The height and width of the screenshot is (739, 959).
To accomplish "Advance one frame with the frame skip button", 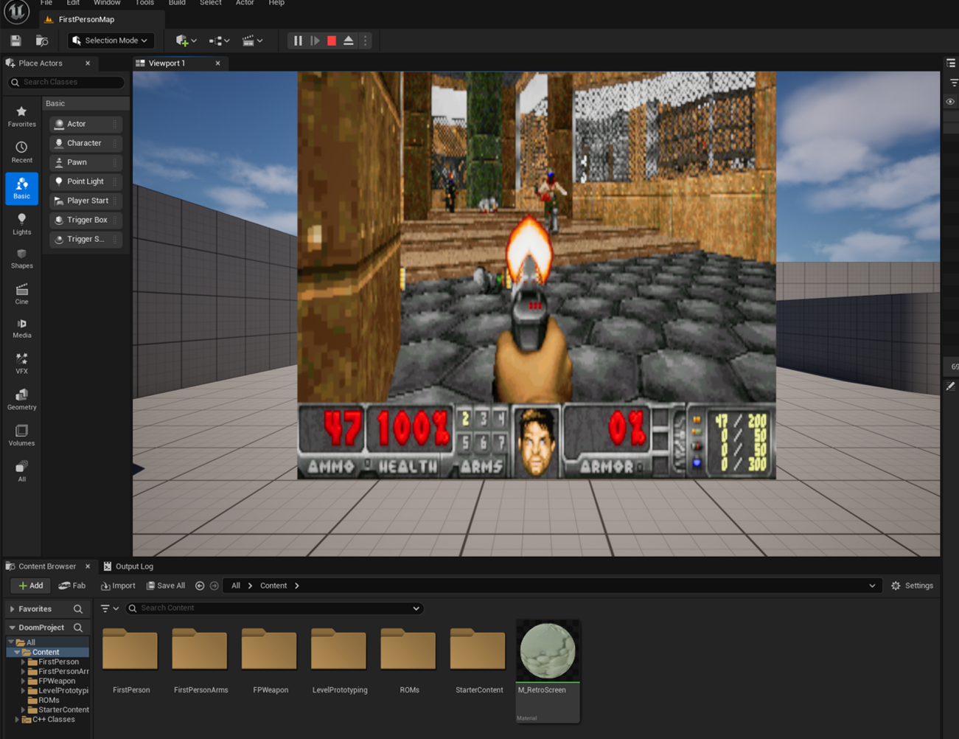I will pyautogui.click(x=315, y=41).
